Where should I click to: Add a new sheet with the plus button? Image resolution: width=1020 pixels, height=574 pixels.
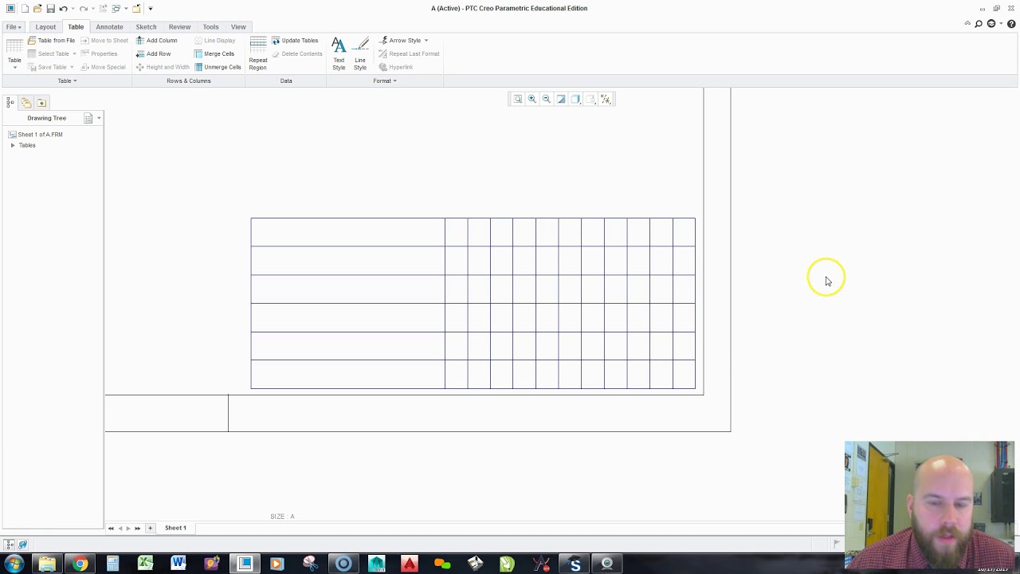point(150,528)
